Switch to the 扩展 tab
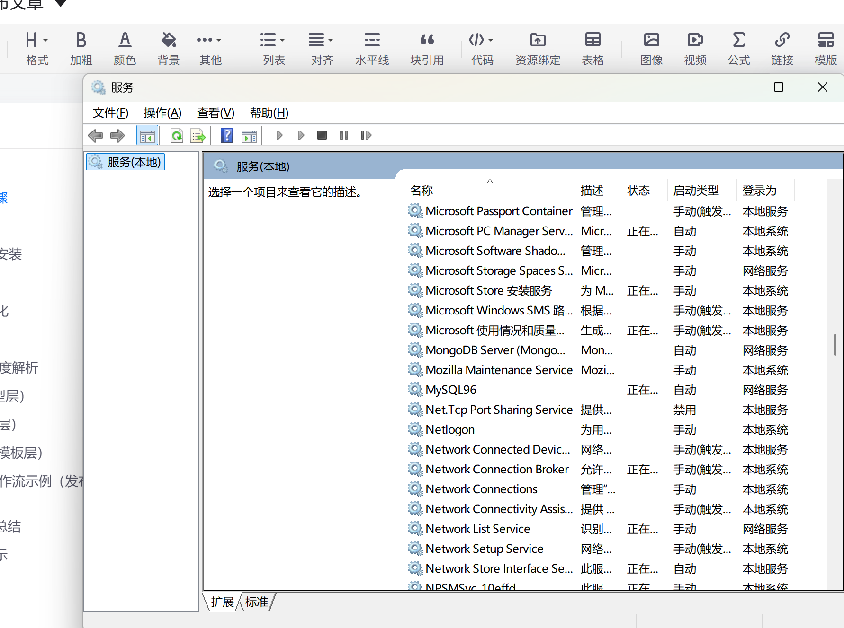Image resolution: width=844 pixels, height=628 pixels. point(222,602)
